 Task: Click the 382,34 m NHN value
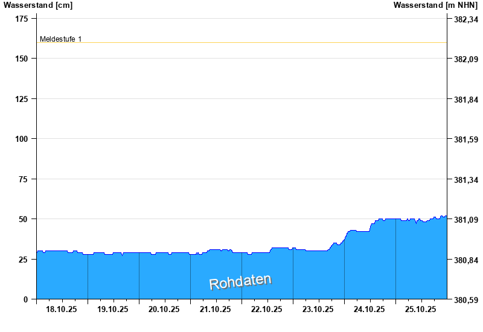(466, 20)
